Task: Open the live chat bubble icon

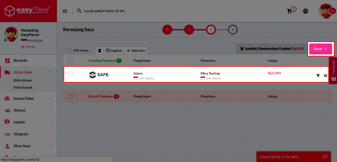Action: coord(325,156)
